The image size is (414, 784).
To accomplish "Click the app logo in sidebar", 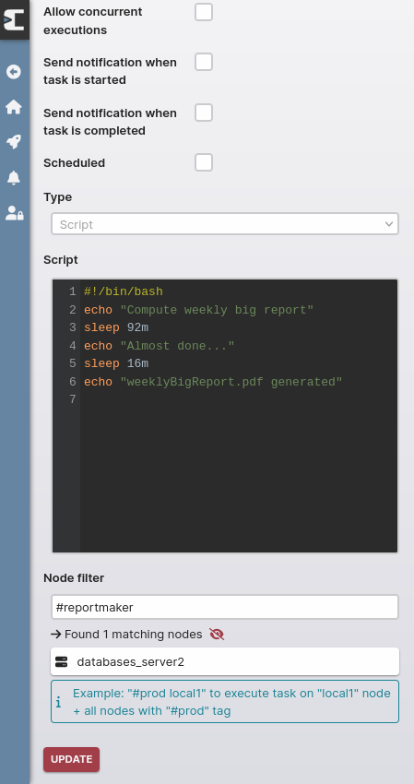I will coord(14,19).
